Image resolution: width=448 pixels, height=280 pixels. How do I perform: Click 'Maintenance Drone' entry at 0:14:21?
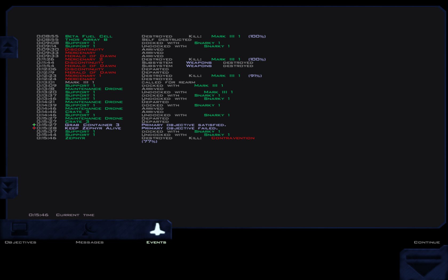coord(94,102)
